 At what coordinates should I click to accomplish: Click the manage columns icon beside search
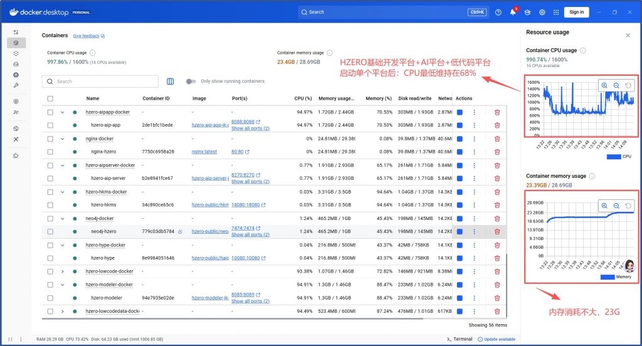click(x=170, y=81)
